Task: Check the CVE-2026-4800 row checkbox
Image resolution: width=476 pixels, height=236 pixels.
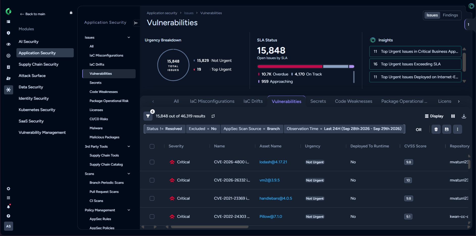Action: tap(152, 162)
